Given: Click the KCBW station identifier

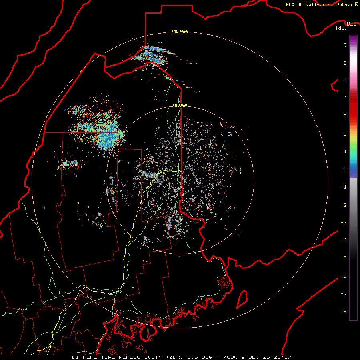Looking at the screenshot, I should click(231, 357).
